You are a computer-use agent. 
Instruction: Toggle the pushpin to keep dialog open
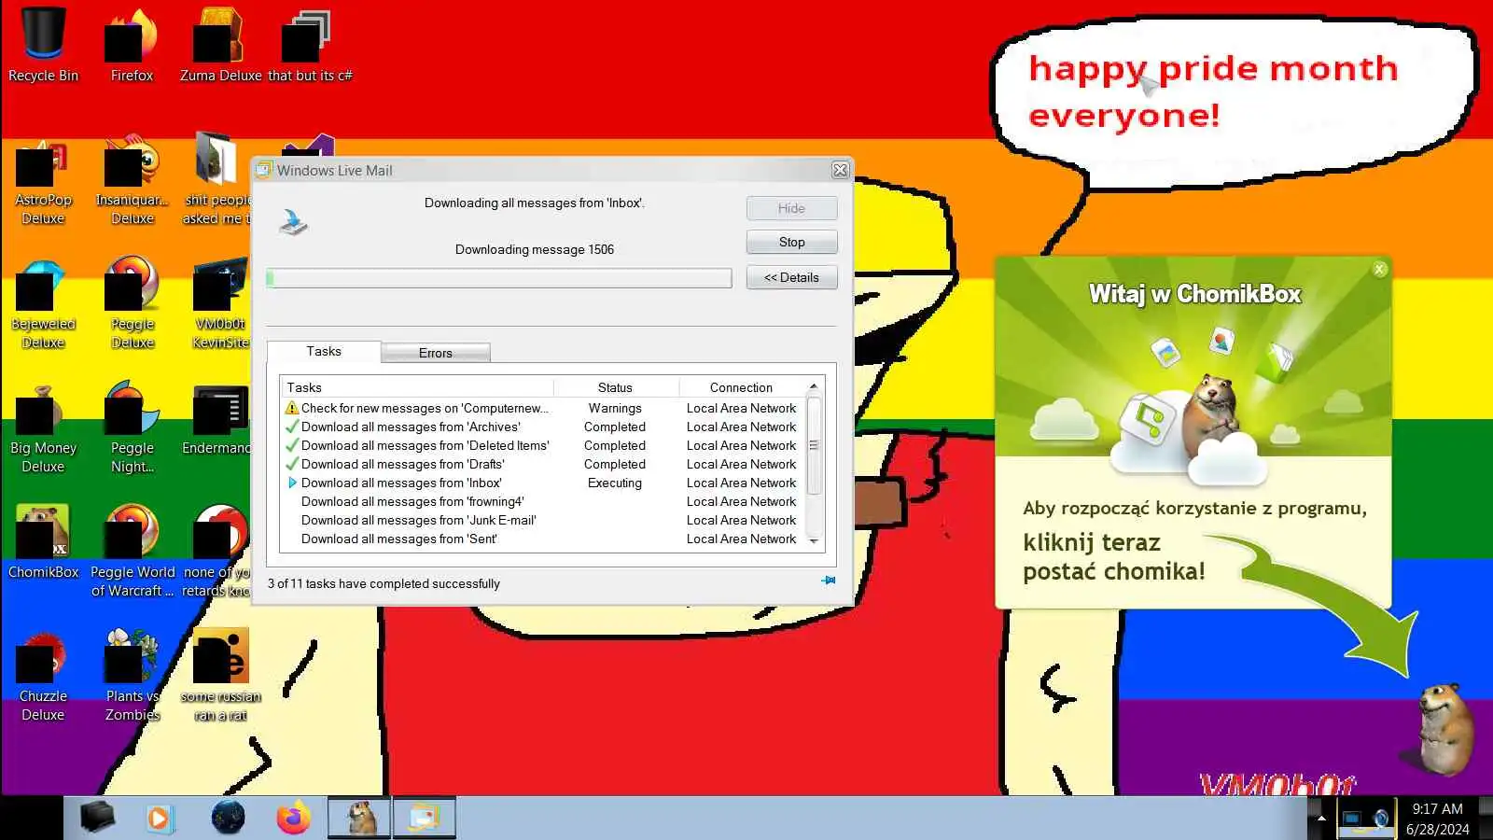828,581
